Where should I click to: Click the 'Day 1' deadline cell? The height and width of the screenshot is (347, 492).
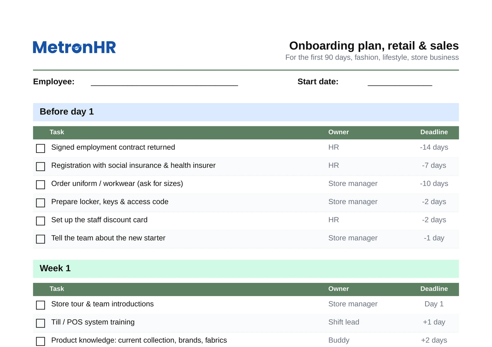[434, 304]
